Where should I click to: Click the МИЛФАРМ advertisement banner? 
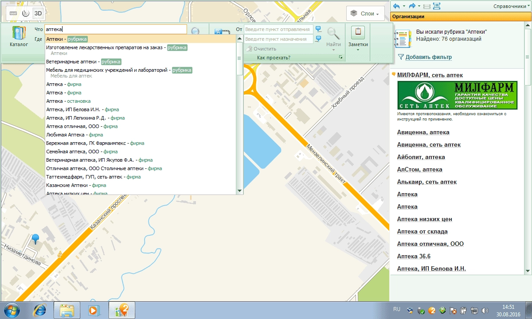458,95
